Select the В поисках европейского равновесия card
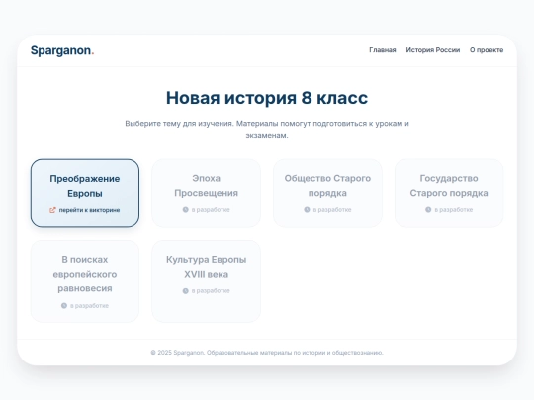This screenshot has height=400, width=534. (x=85, y=281)
